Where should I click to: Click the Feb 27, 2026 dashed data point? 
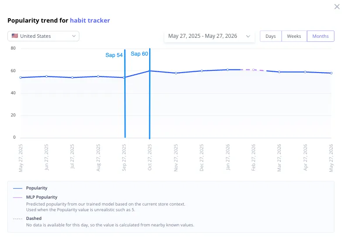(x=253, y=70)
